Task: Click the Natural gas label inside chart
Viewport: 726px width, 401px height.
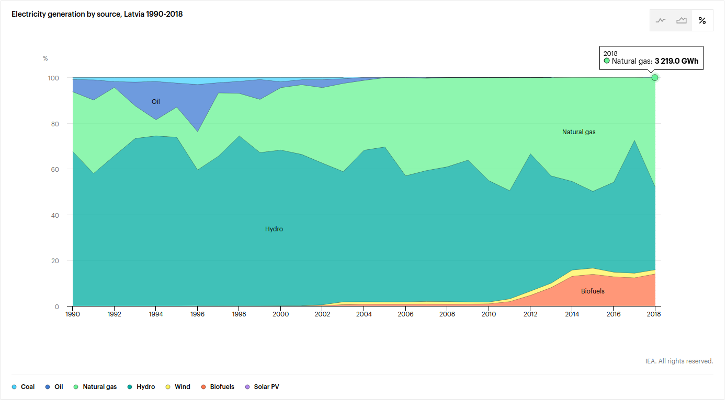Action: click(578, 132)
